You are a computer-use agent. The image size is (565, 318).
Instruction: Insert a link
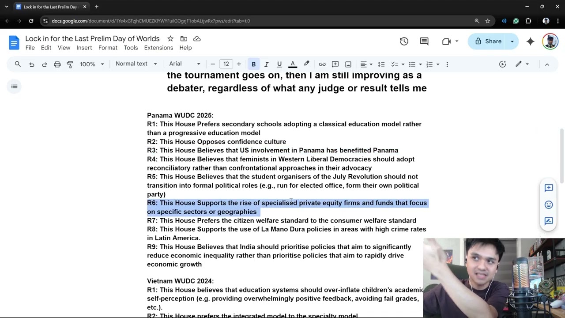322,64
